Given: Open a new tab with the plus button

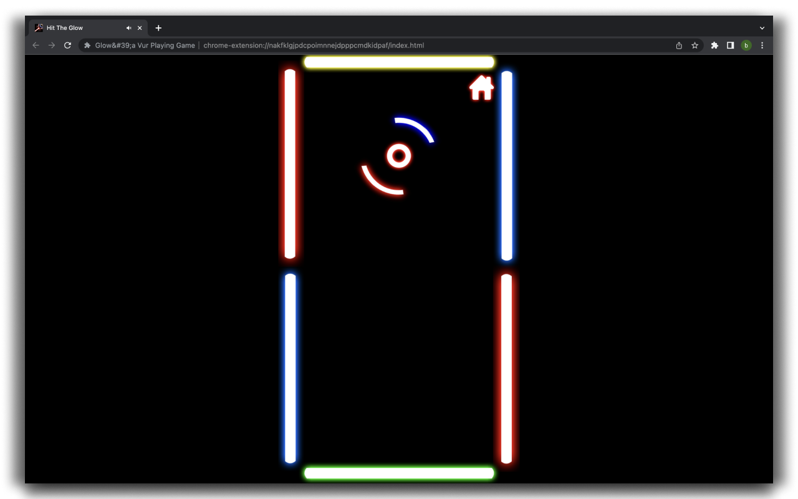Looking at the screenshot, I should [x=158, y=28].
